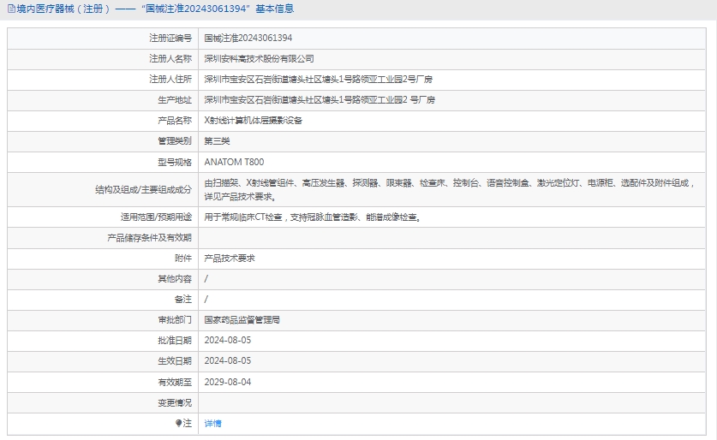Open the 详情 details link
The height and width of the screenshot is (440, 717).
coord(212,423)
